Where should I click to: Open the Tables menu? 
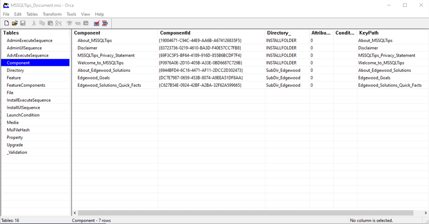click(x=32, y=14)
